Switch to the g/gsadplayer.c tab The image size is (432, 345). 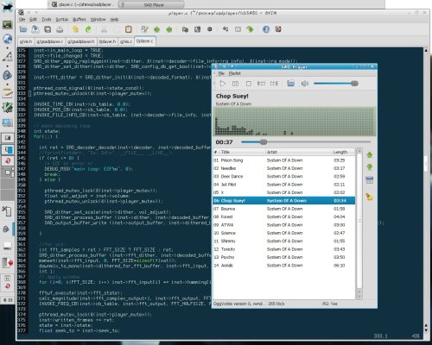click(x=49, y=41)
